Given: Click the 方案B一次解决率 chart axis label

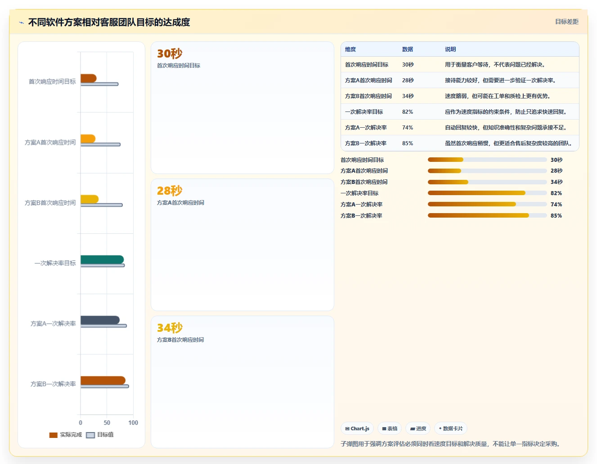Looking at the screenshot, I should (53, 384).
